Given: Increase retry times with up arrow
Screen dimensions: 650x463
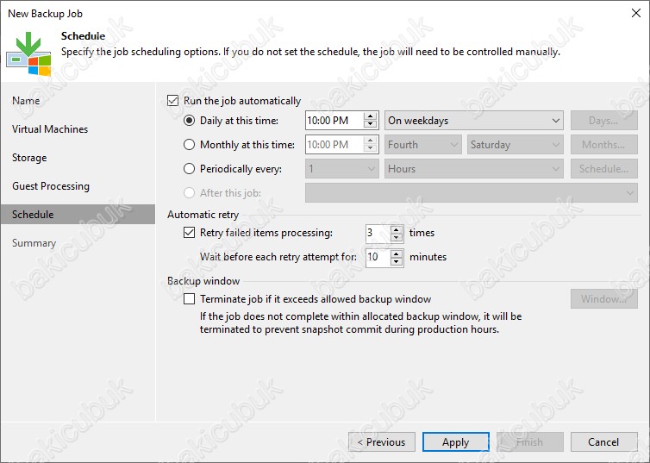Looking at the screenshot, I should (x=397, y=229).
